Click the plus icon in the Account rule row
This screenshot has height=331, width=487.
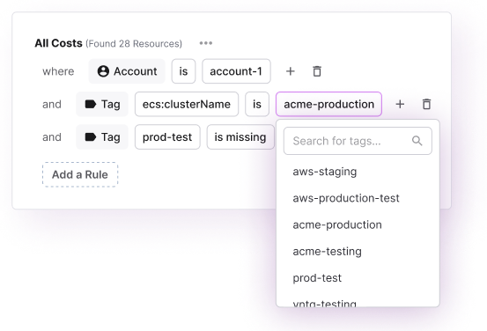click(290, 71)
